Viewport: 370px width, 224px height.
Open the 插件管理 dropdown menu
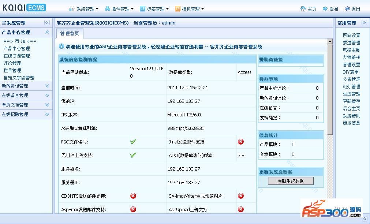[x=119, y=9]
